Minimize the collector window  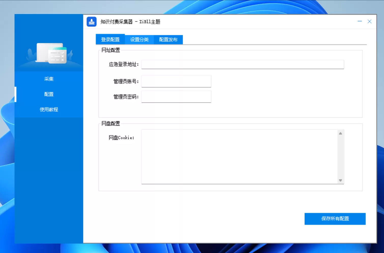(360, 21)
